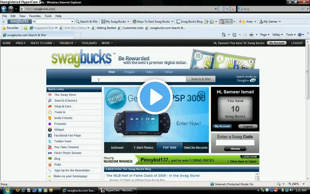The height and width of the screenshot is (194, 310).
Task: Switch to the Video search tab
Action: 149,72
